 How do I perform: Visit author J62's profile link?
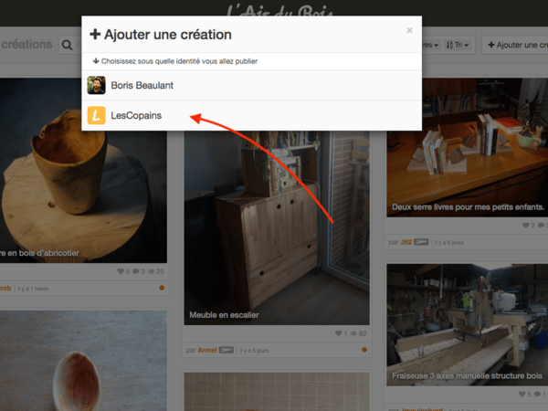(x=406, y=242)
